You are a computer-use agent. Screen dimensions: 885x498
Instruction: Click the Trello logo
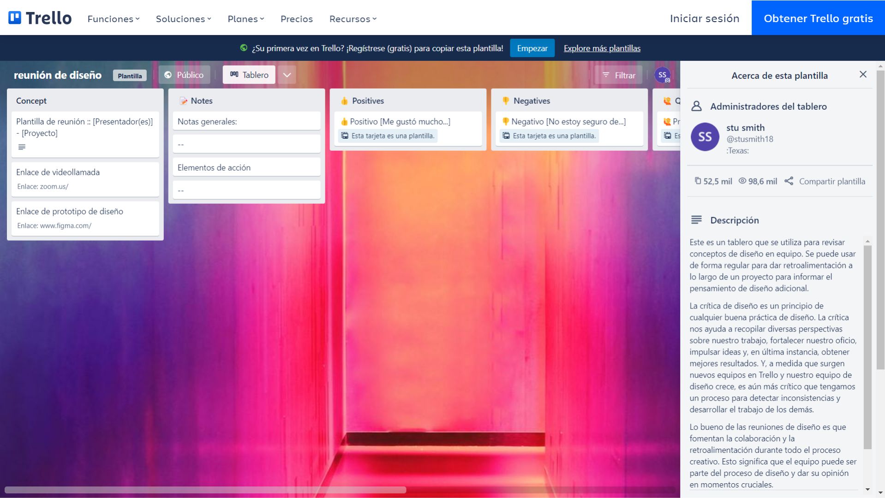[x=40, y=18]
